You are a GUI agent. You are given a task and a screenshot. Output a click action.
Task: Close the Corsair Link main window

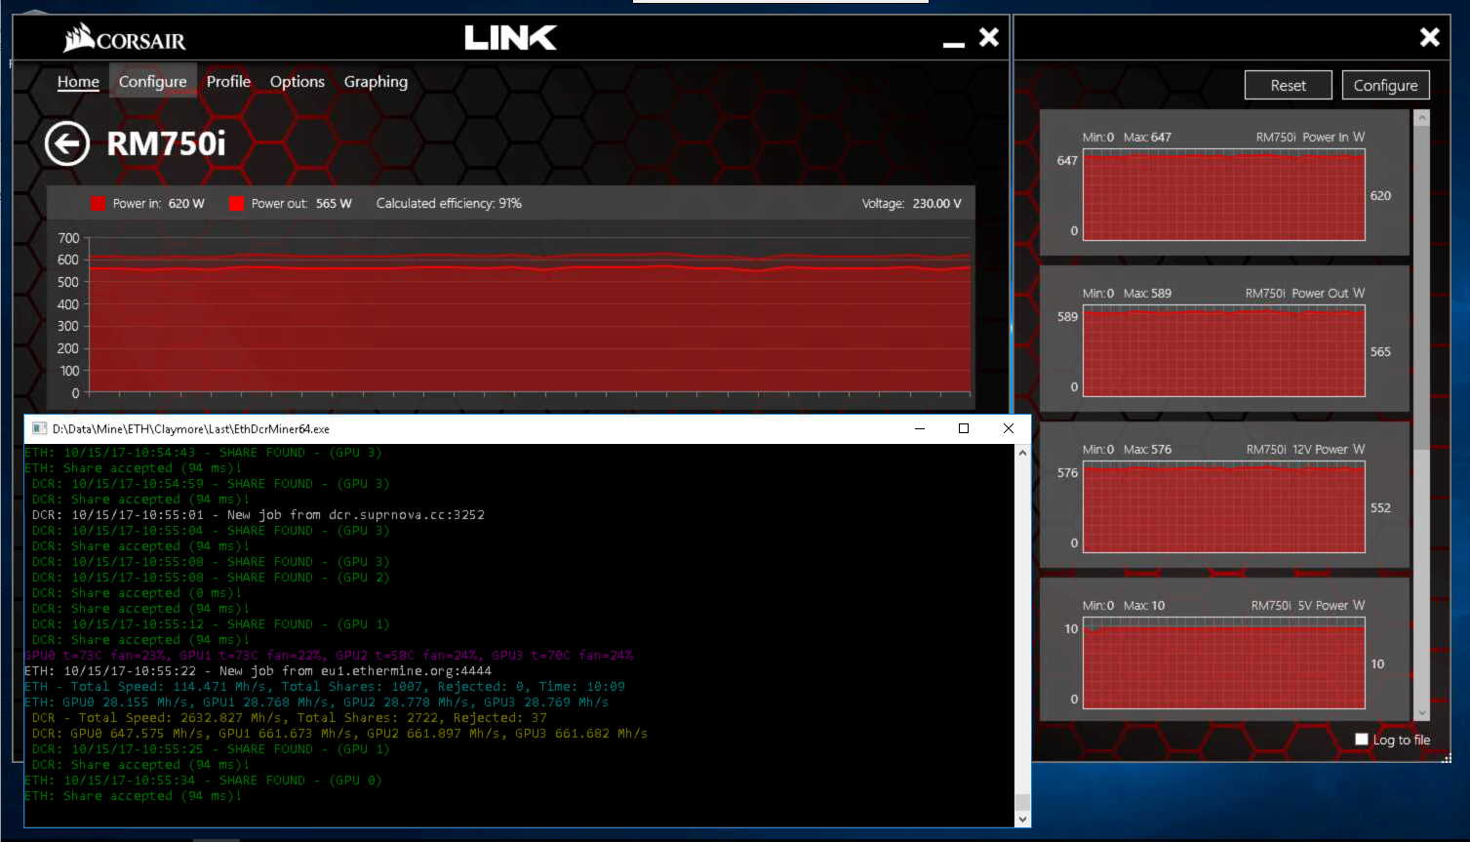[x=989, y=37]
